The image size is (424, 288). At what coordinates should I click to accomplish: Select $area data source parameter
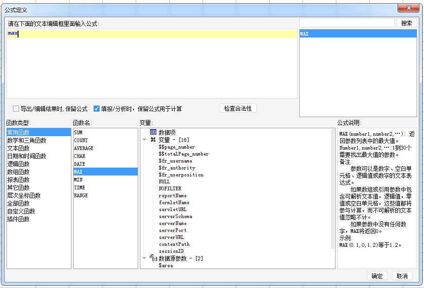coord(165,265)
